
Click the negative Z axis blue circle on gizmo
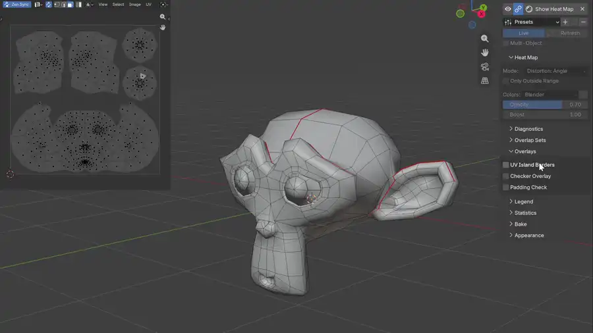click(x=472, y=25)
